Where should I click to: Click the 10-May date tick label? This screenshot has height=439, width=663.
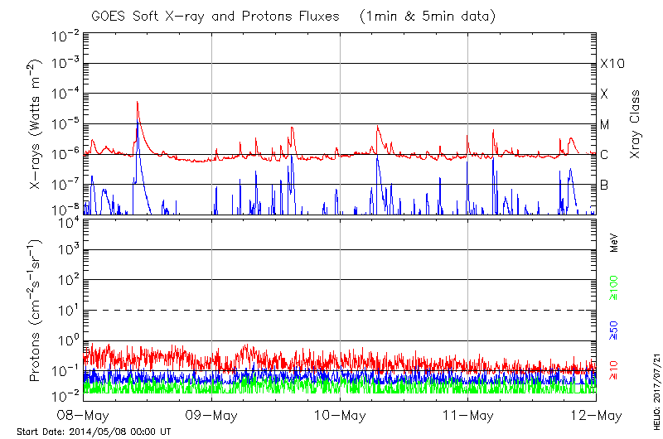coord(340,414)
